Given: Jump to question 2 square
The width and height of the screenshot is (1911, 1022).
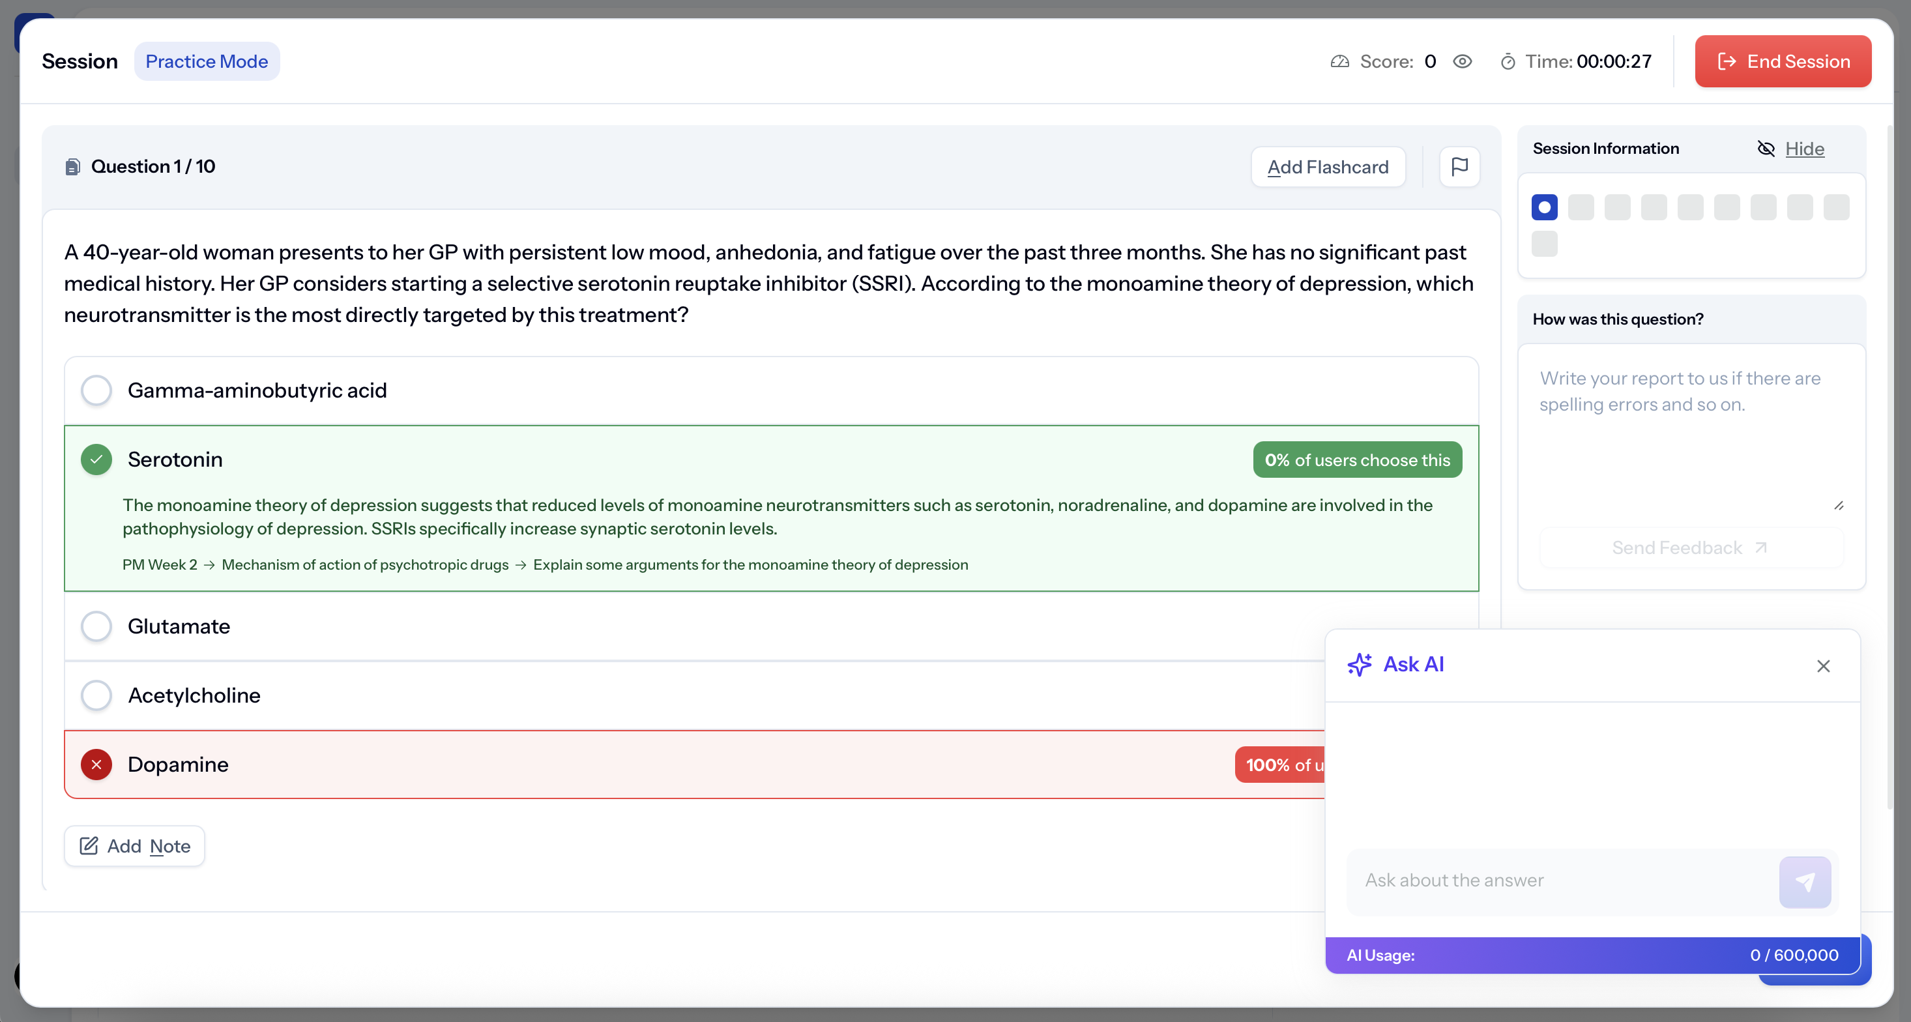Looking at the screenshot, I should click(x=1581, y=208).
